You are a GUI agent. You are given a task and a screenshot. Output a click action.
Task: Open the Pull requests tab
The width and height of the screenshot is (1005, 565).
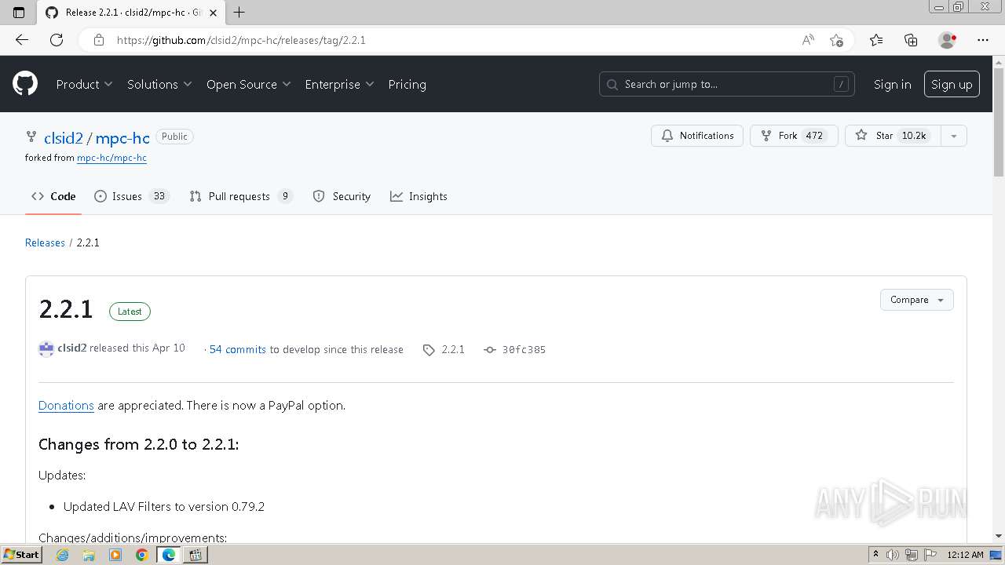[241, 196]
